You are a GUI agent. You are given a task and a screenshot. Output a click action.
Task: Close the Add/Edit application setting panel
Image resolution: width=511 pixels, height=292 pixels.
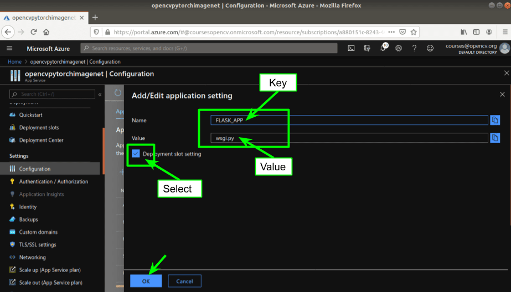pyautogui.click(x=502, y=95)
